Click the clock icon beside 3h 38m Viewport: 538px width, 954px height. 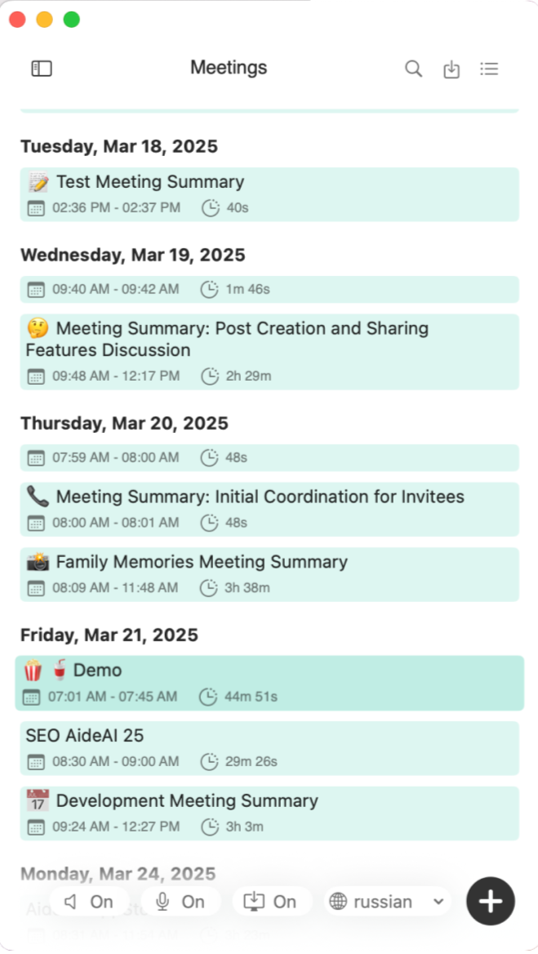[209, 588]
